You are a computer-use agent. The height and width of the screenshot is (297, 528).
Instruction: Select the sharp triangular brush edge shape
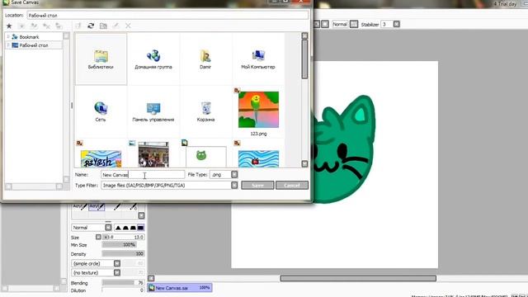(118, 228)
